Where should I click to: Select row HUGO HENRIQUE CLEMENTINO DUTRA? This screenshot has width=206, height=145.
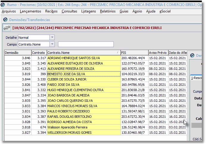[96, 90]
